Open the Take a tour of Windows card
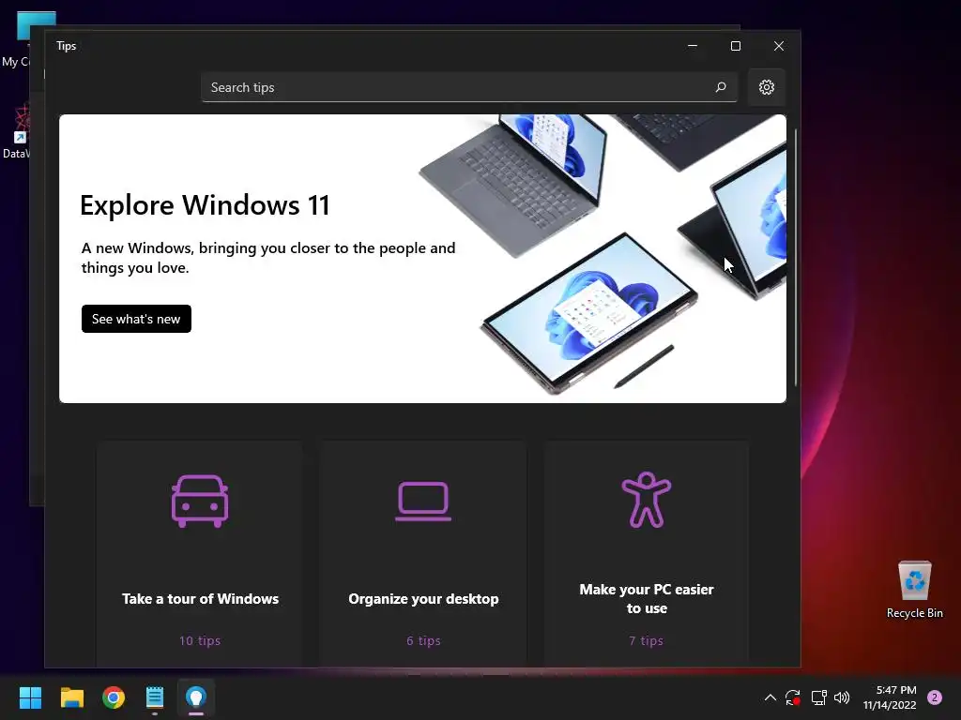 [200, 554]
